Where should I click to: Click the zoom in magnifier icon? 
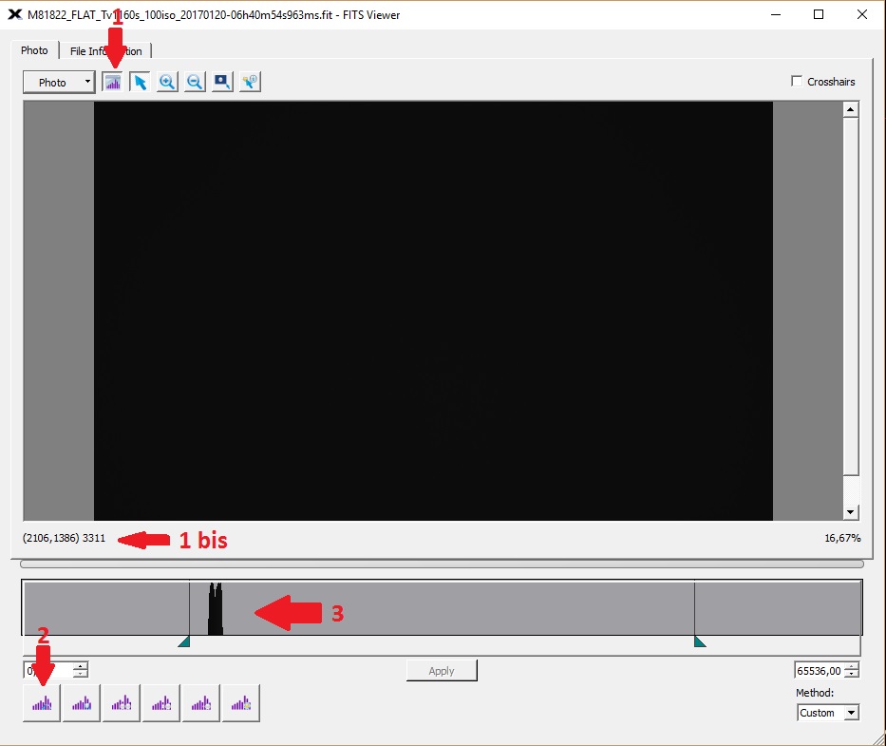[167, 83]
